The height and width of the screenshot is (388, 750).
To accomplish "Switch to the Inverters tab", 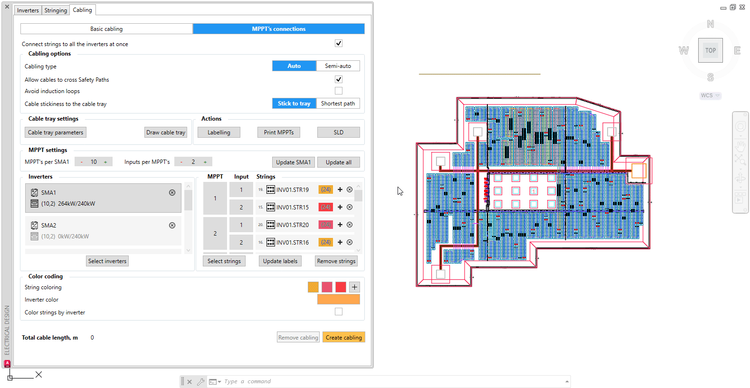I will (x=28, y=10).
